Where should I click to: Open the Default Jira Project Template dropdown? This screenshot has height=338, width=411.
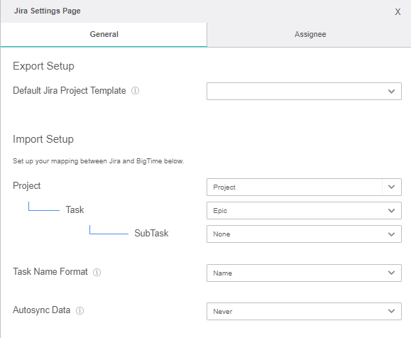304,92
